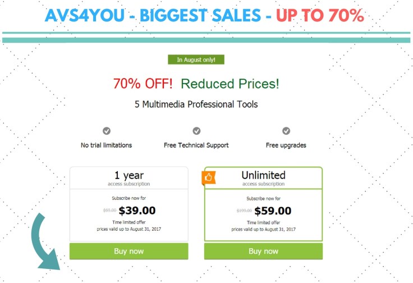This screenshot has width=413, height=283.
Task: Select the 1 year subscription heading
Action: pyautogui.click(x=129, y=175)
